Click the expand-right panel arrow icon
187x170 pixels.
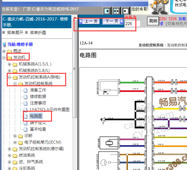(x=107, y=11)
